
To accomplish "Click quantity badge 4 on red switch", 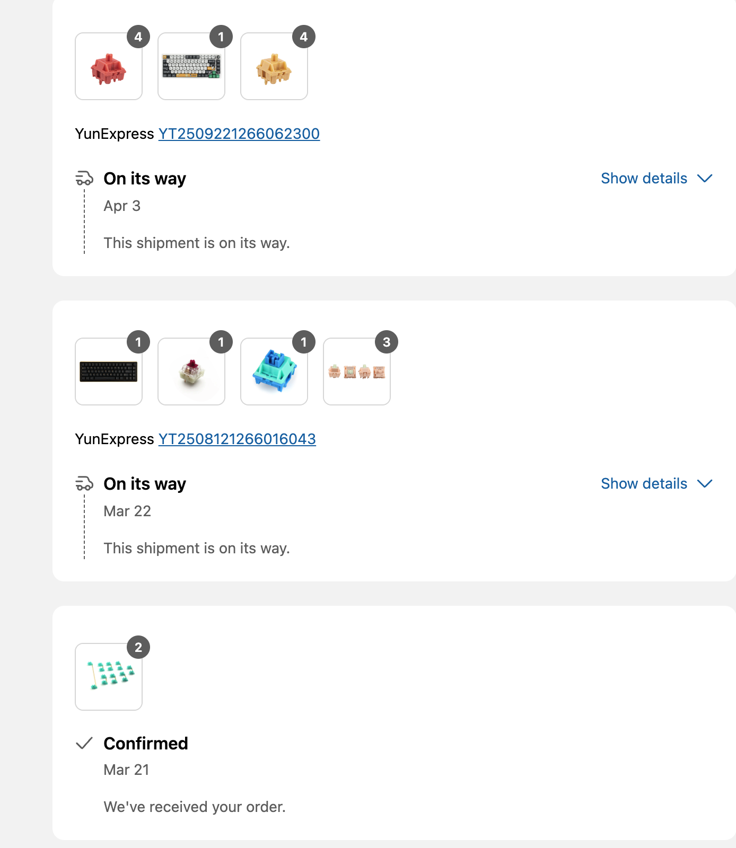I will pos(138,37).
